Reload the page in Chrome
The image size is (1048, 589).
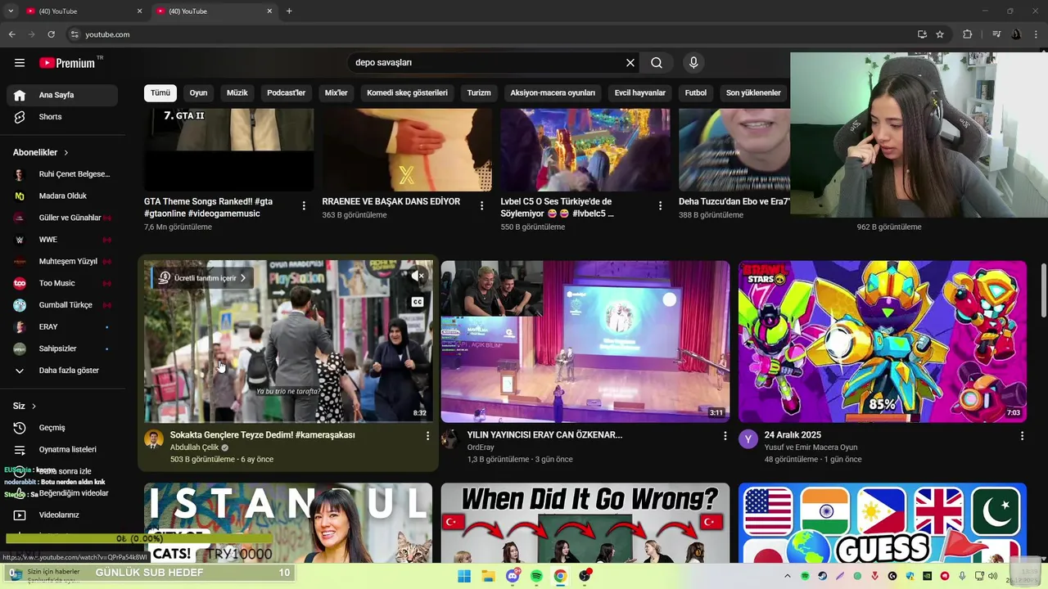click(x=51, y=34)
